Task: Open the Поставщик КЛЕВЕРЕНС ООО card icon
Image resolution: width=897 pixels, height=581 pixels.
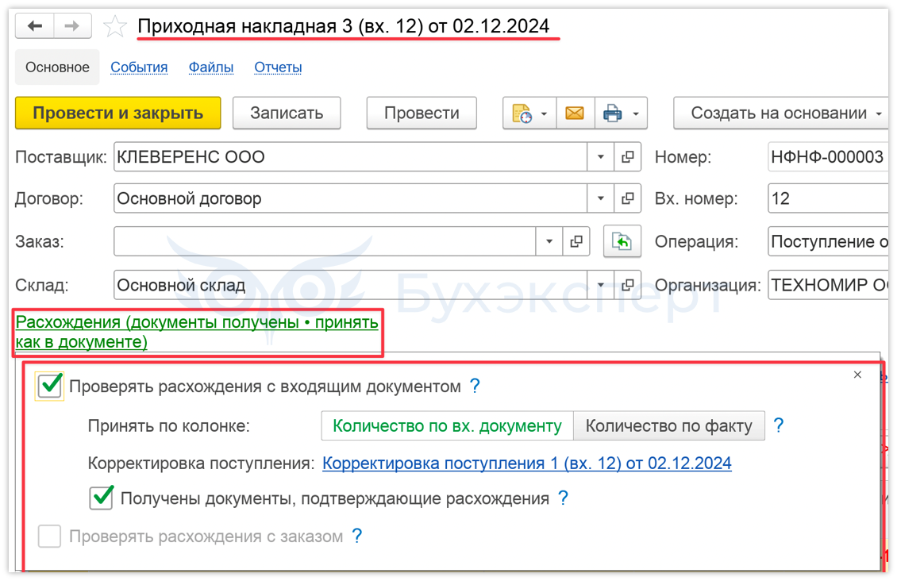Action: click(628, 156)
